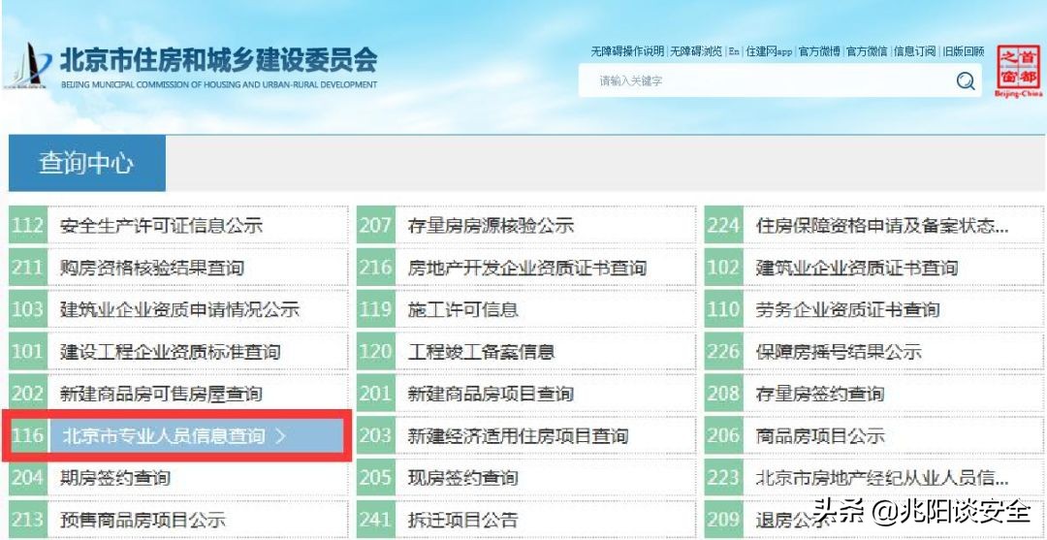Select the 查询中心 tab
Image resolution: width=1047 pixels, height=540 pixels.
click(x=87, y=164)
